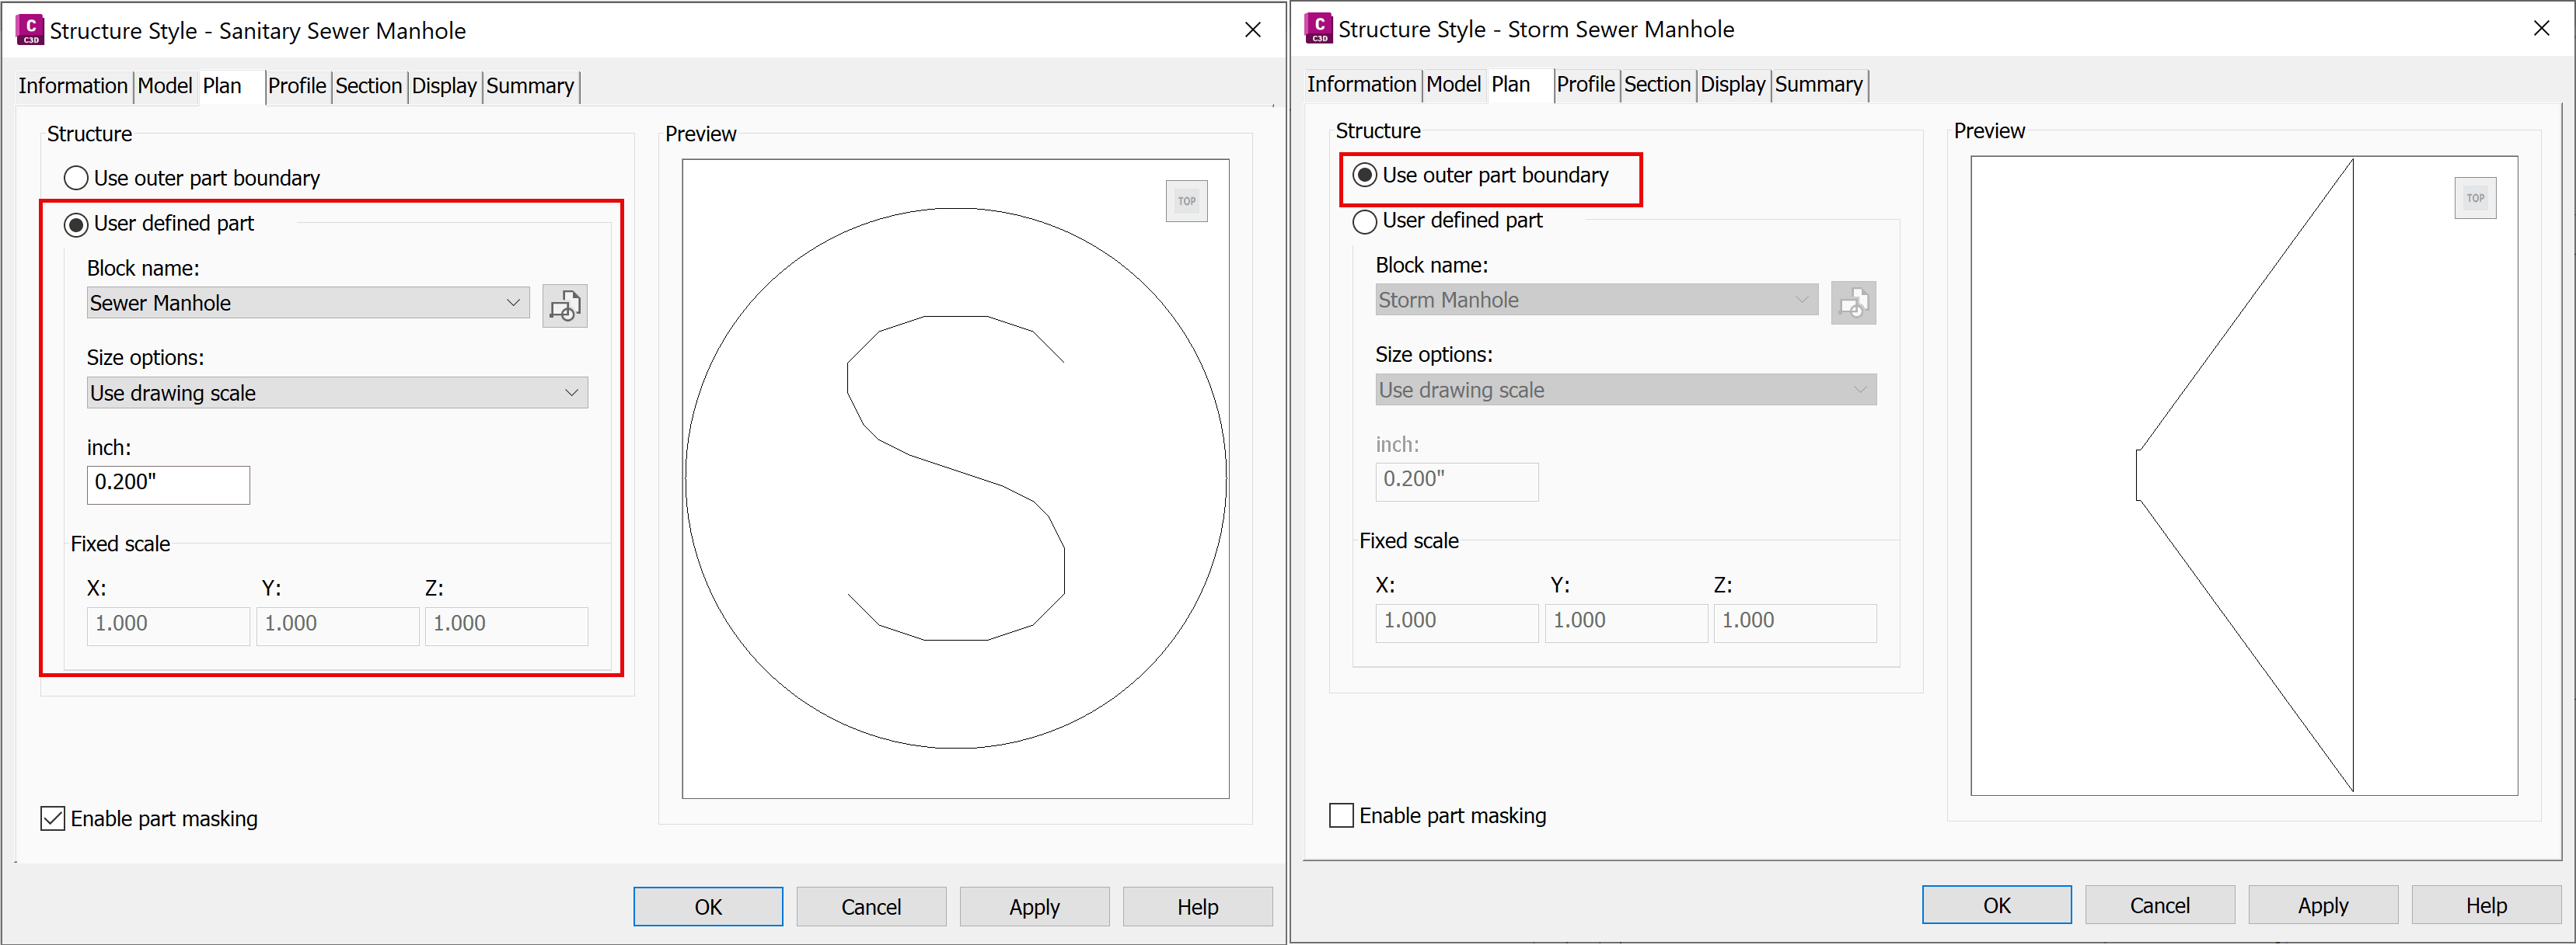Screen dimensions: 2576x945
Task: Close the Storm Sewer Manhole dialog
Action: (x=2541, y=28)
